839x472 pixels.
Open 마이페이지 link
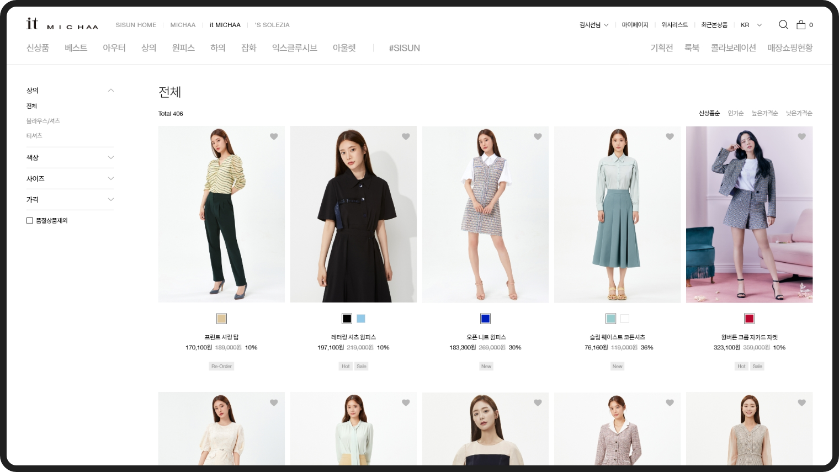tap(635, 25)
